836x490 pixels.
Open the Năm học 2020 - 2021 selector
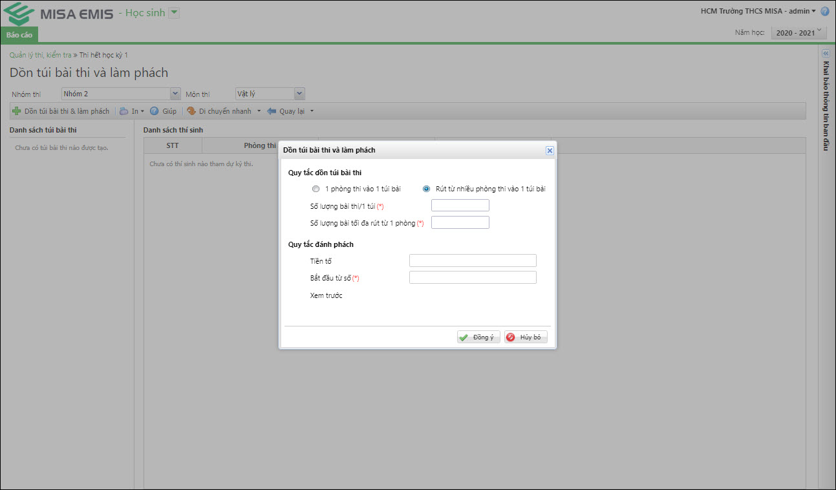(799, 32)
